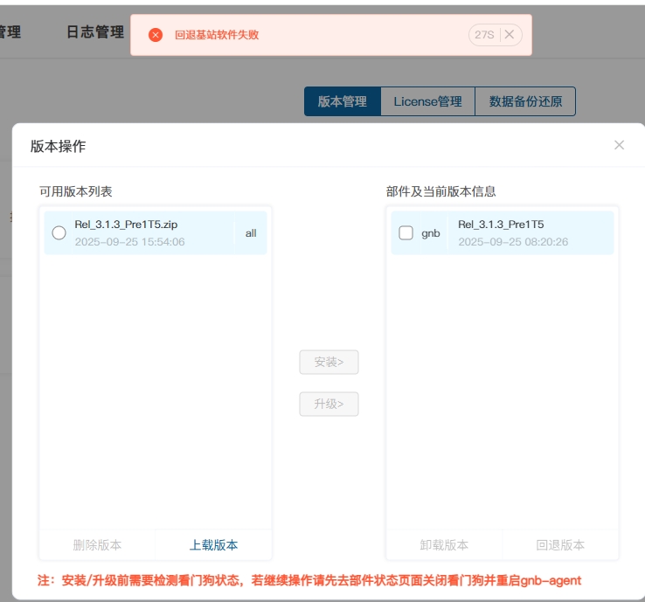Viewport: 645px width, 602px height.
Task: Close the 版本操作 dialog
Action: coord(619,145)
